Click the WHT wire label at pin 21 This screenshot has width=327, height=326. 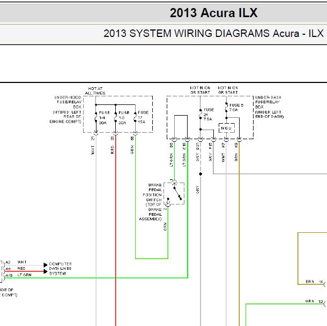tap(93, 150)
